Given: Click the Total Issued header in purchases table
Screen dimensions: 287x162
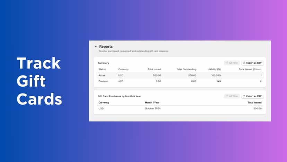Looking at the screenshot, I should click(x=255, y=103).
